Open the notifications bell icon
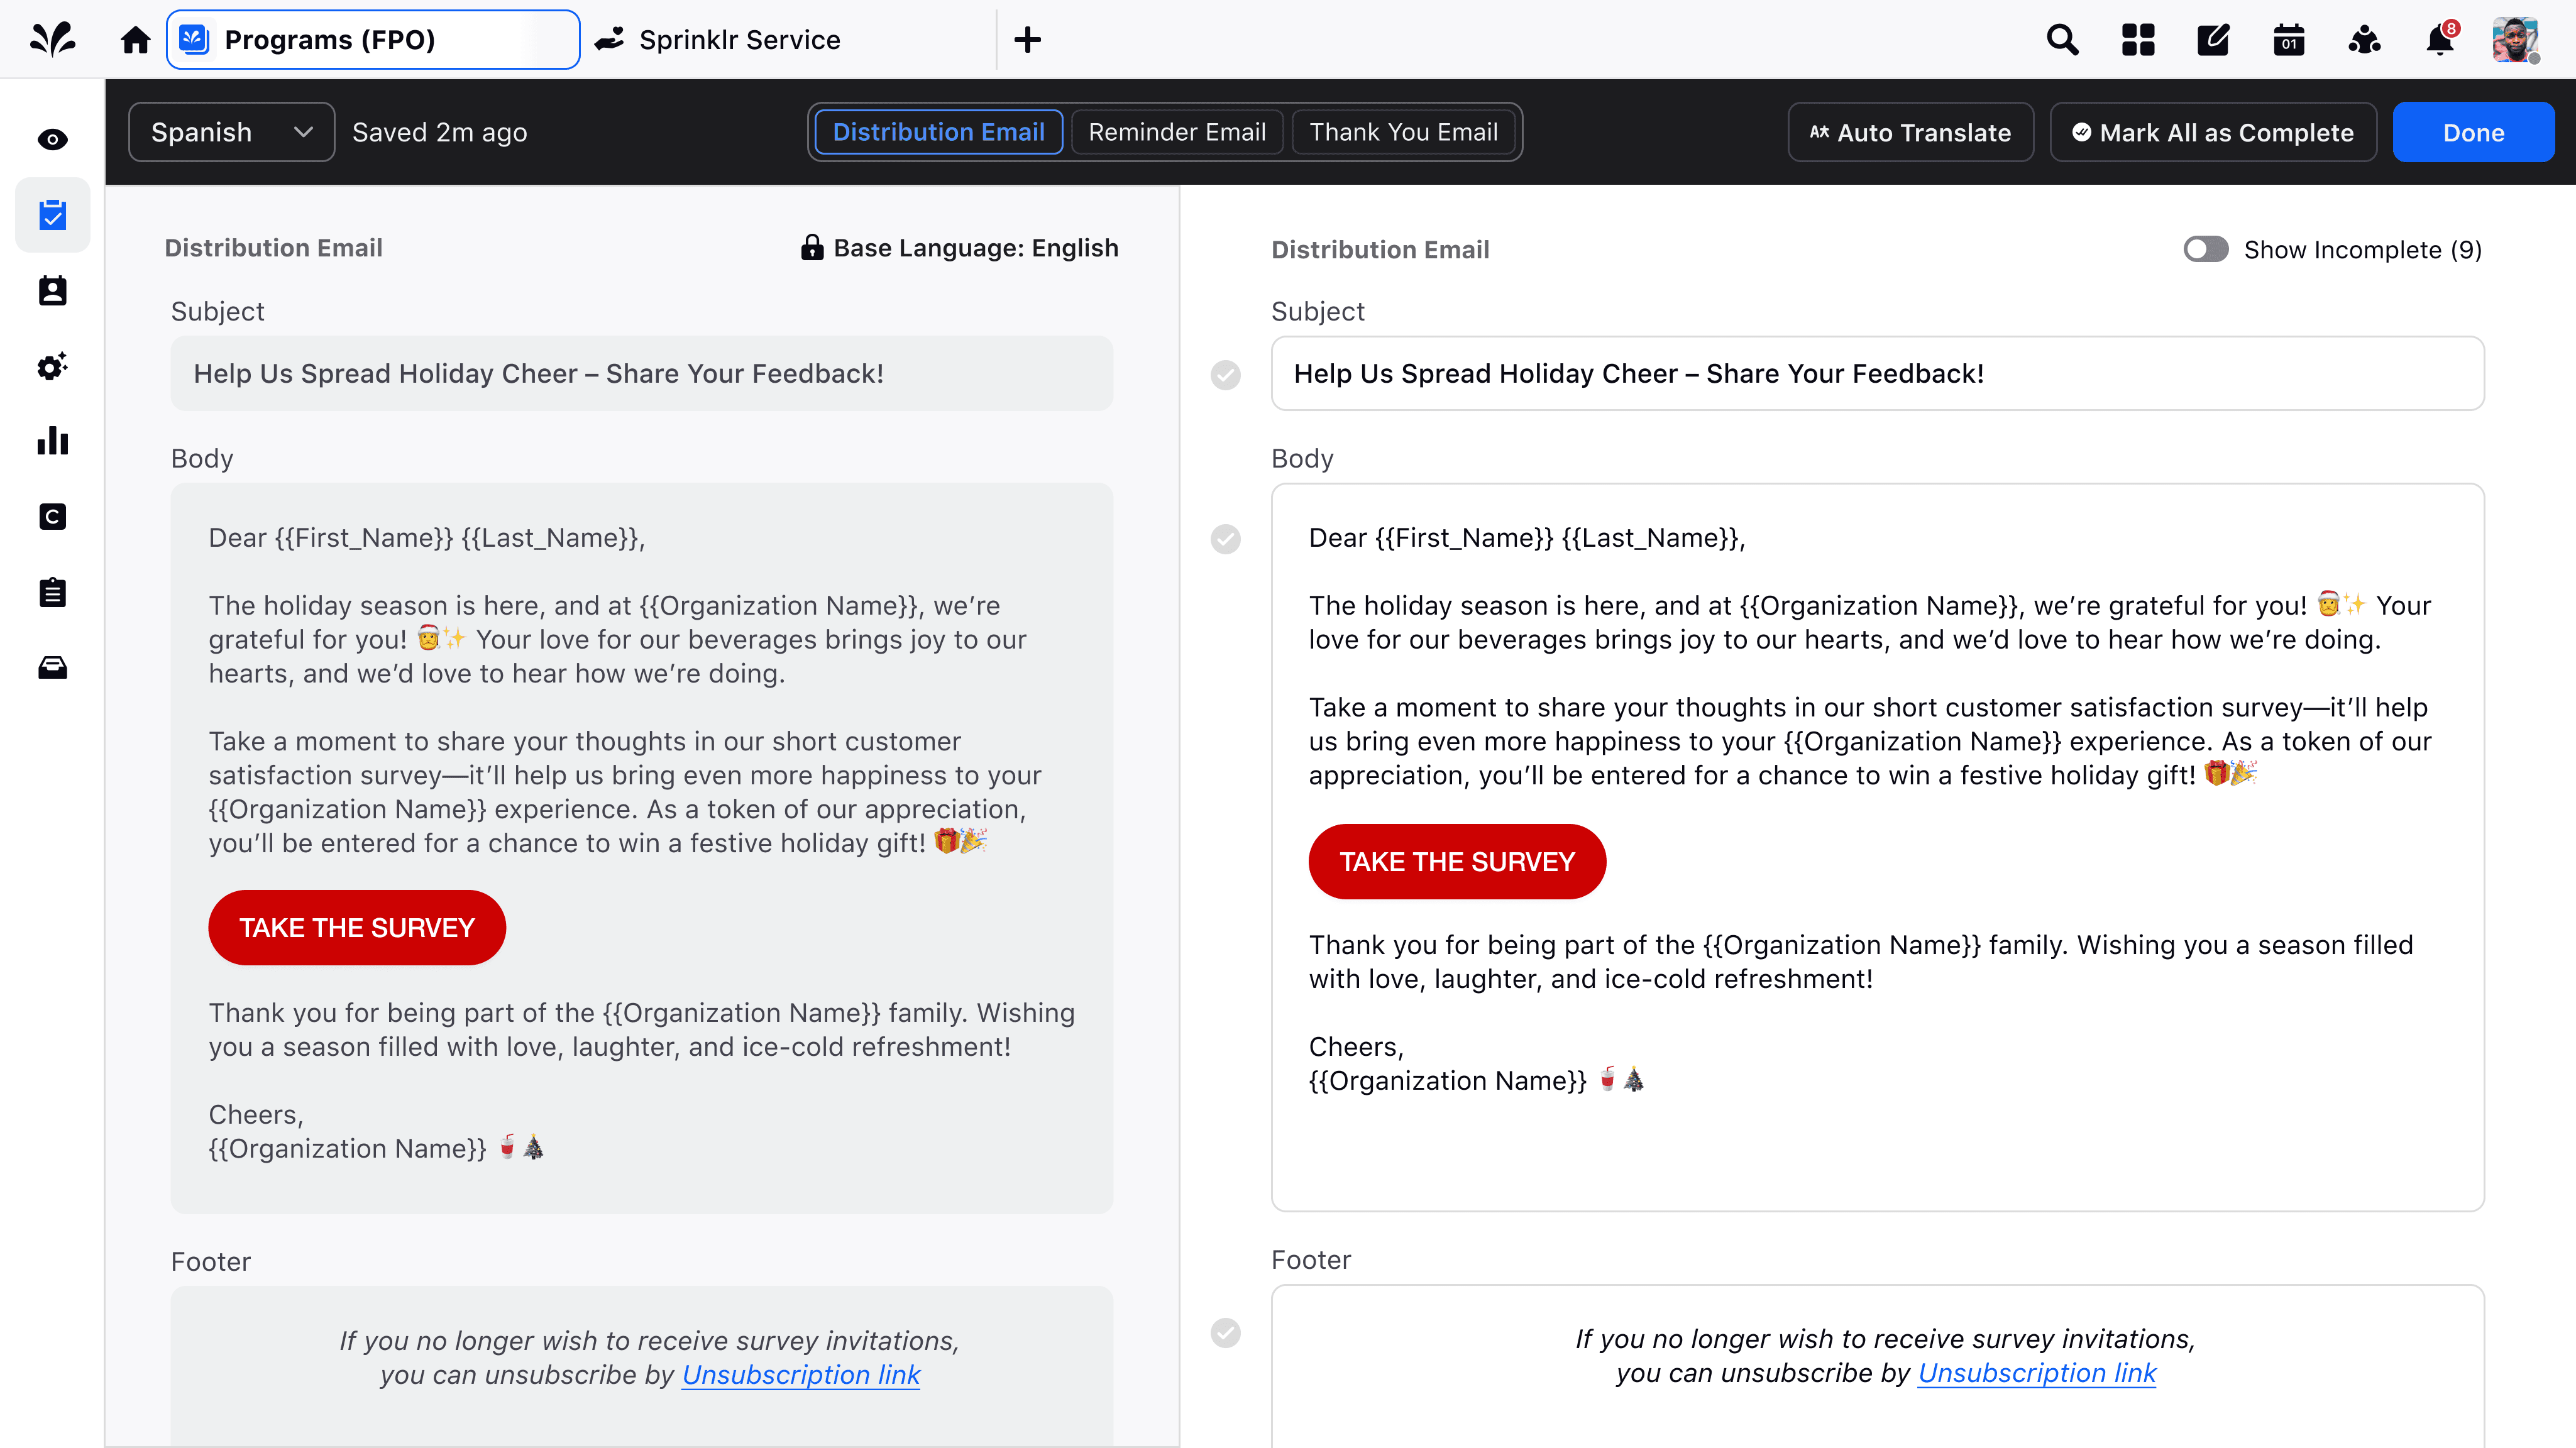Viewport: 2576px width, 1448px height. point(2439,40)
